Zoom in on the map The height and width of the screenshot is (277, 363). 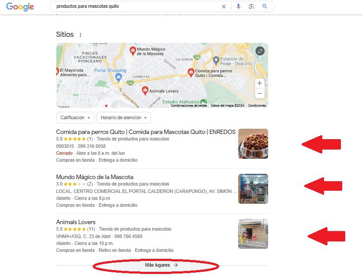coord(260,83)
